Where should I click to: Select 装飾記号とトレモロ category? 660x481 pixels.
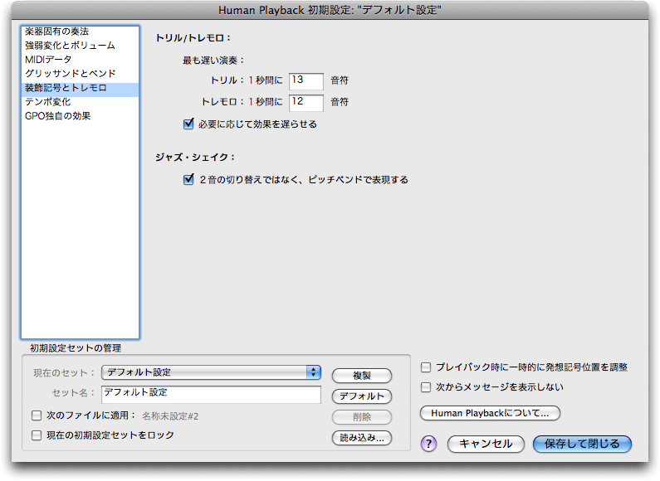80,88
